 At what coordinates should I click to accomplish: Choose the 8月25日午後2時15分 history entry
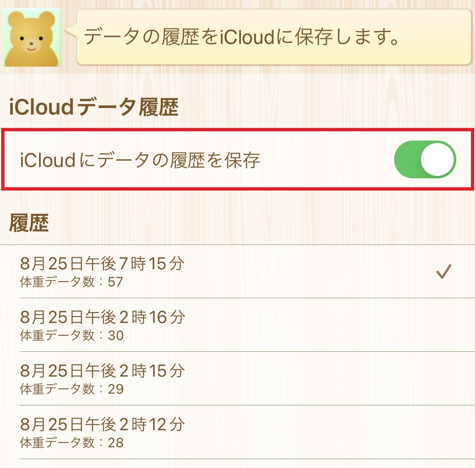[x=102, y=371]
